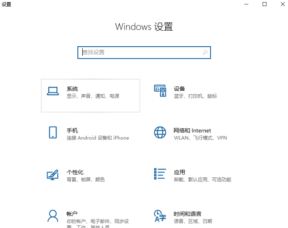Click the phone icon for 手机

pos(53,132)
